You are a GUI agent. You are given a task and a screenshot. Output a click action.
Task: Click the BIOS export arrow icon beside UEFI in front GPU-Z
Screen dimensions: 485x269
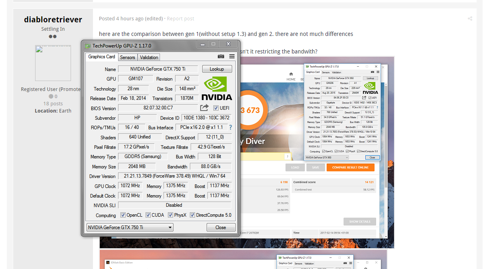coord(204,108)
